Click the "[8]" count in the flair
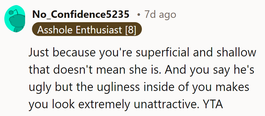This screenshot has height=116, width=265. (x=131, y=30)
